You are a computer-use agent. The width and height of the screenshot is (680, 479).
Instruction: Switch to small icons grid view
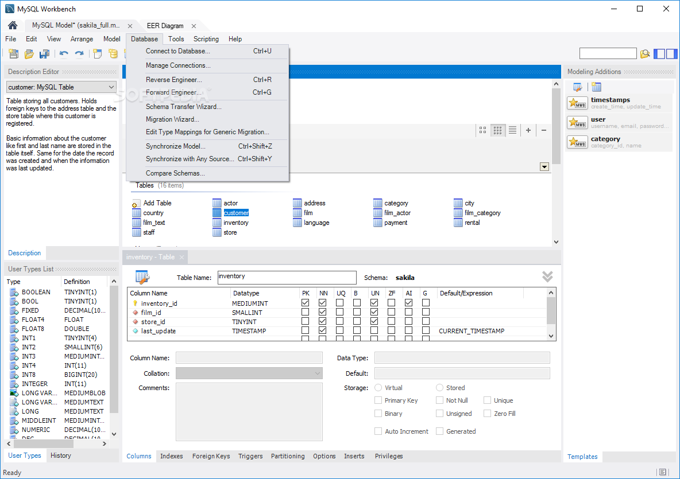click(x=497, y=130)
